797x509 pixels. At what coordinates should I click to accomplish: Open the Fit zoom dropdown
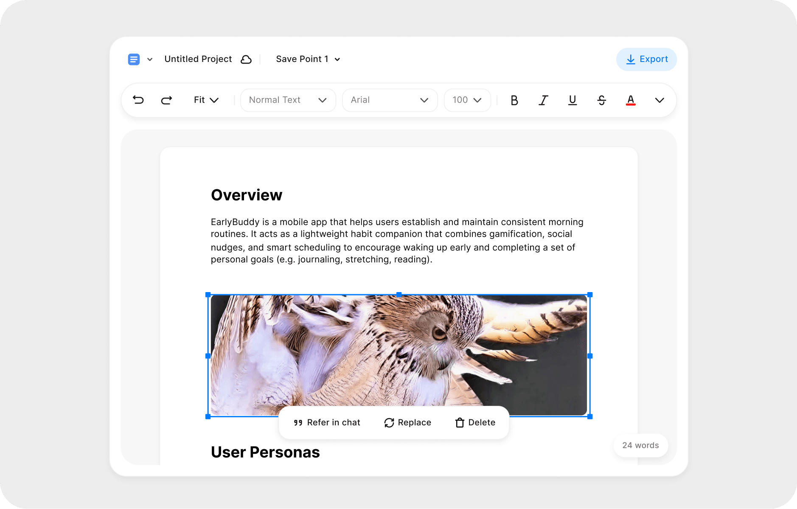(206, 100)
